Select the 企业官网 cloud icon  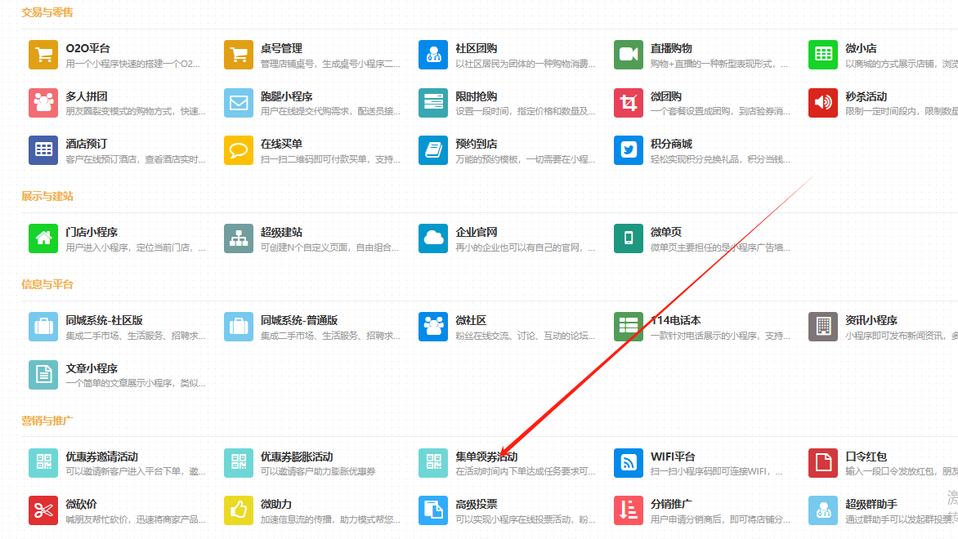[x=433, y=238]
